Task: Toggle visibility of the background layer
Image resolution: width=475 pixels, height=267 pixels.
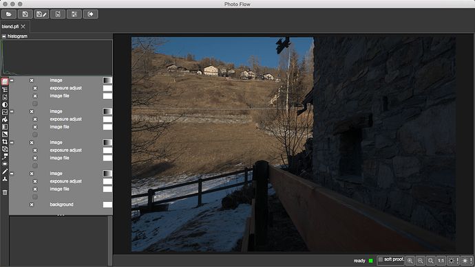Action: click(32, 205)
